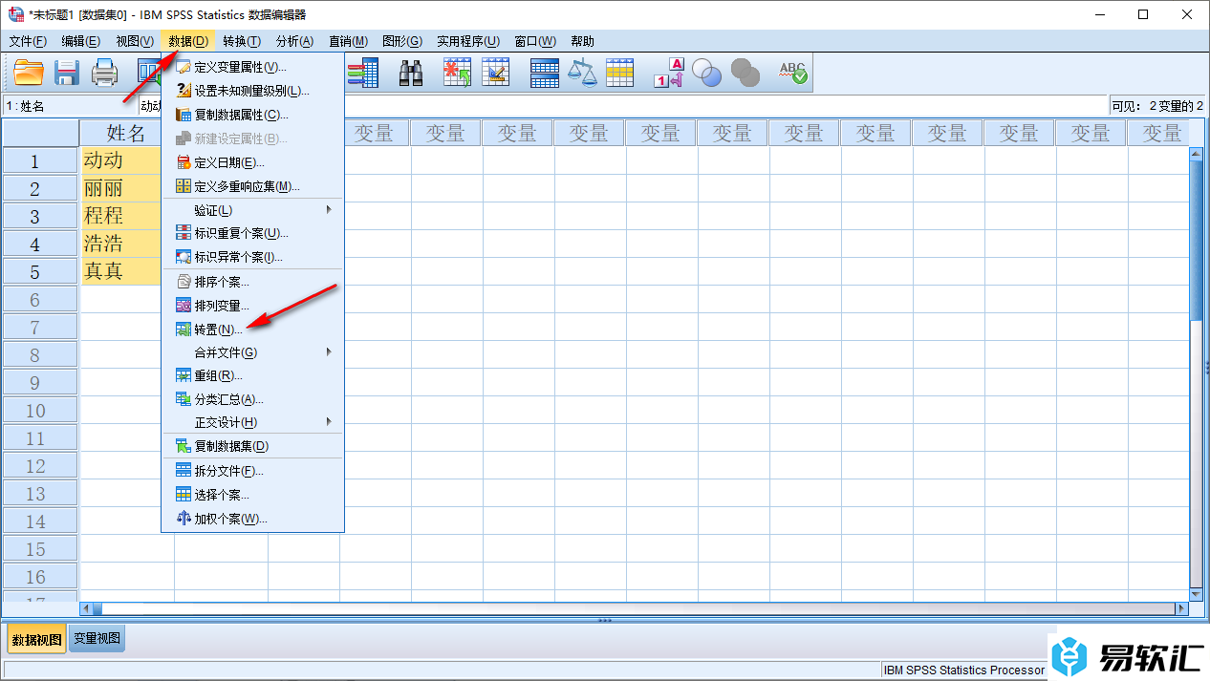Click the Print icon in toolbar
Screen dimensions: 1210x681
tap(104, 73)
